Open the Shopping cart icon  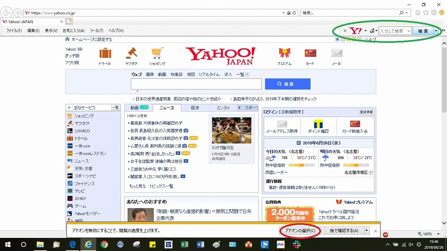point(157,53)
